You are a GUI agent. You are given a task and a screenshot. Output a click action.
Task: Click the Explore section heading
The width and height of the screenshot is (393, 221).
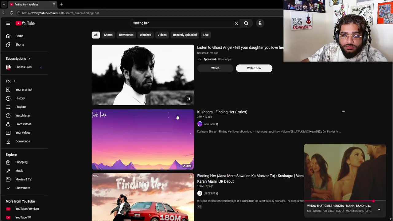click(11, 155)
